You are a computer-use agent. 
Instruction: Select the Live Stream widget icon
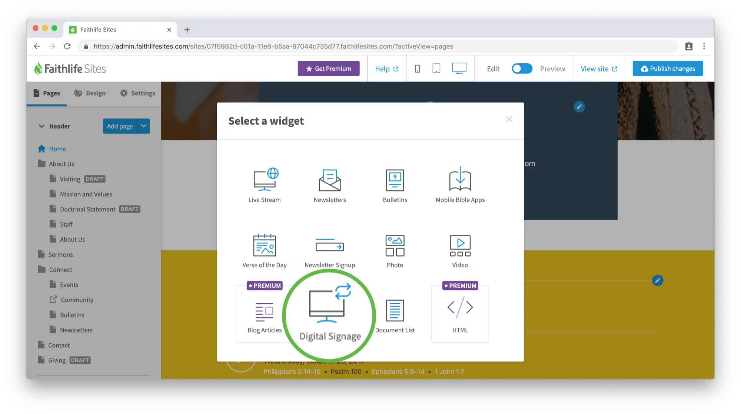[x=265, y=180]
